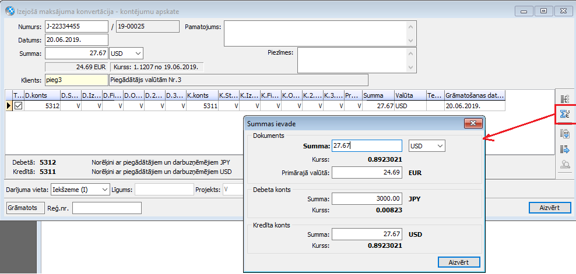Click the row selector arrow of the grid row
The image size is (576, 274).
click(x=9, y=106)
